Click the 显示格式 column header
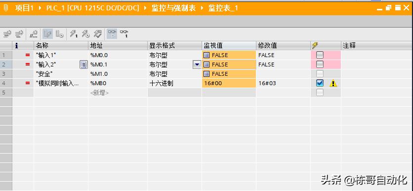Screen dimensions: 413x191 click(174, 46)
